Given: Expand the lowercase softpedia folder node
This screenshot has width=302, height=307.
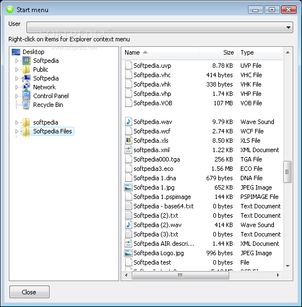Looking at the screenshot, I should [17, 122].
